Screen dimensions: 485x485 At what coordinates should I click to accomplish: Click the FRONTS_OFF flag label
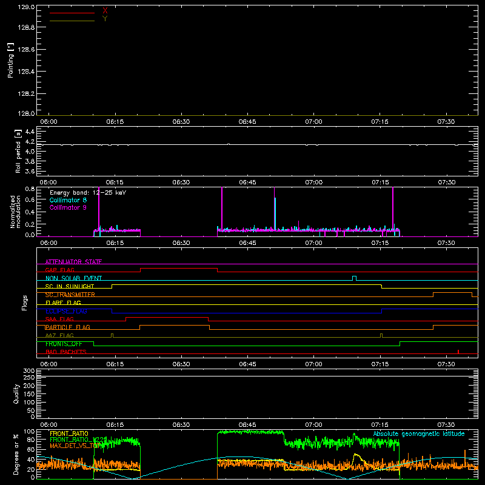coord(64,344)
